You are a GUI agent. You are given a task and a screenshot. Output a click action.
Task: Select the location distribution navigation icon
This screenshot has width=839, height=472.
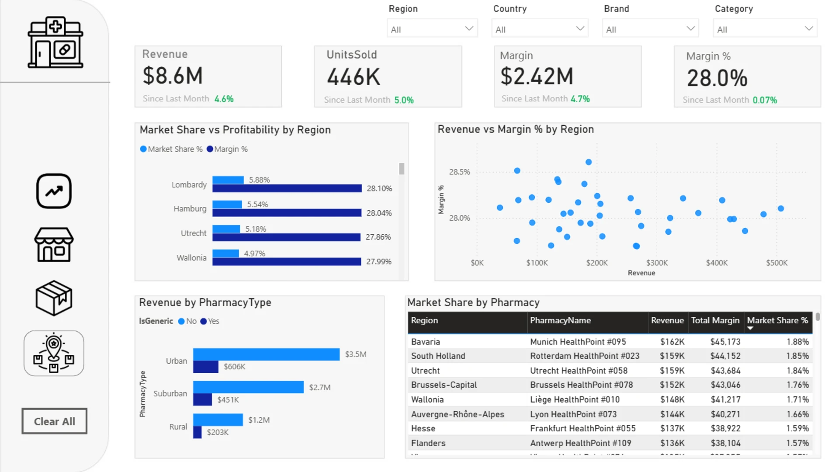[x=54, y=353]
